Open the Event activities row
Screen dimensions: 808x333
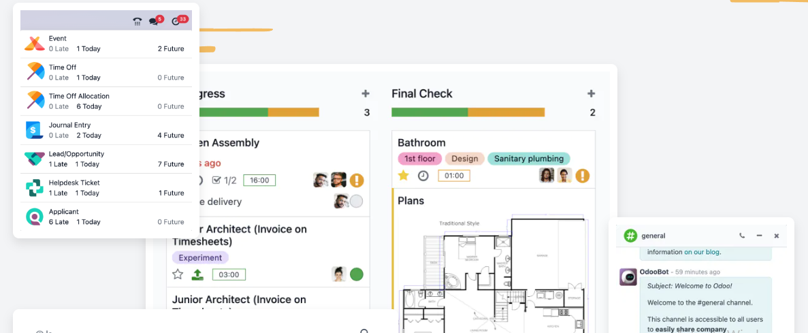click(106, 44)
